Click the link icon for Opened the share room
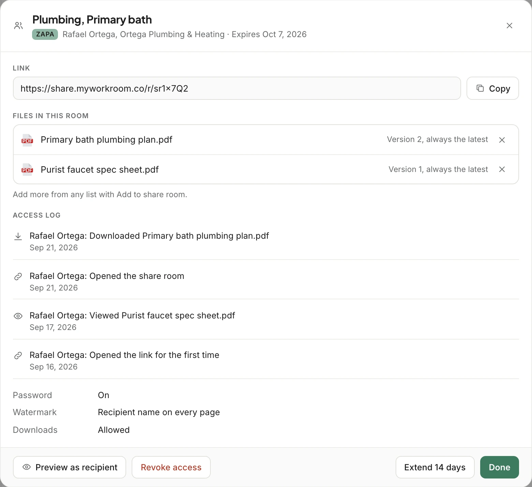Screen dimensions: 532x487 pyautogui.click(x=18, y=277)
